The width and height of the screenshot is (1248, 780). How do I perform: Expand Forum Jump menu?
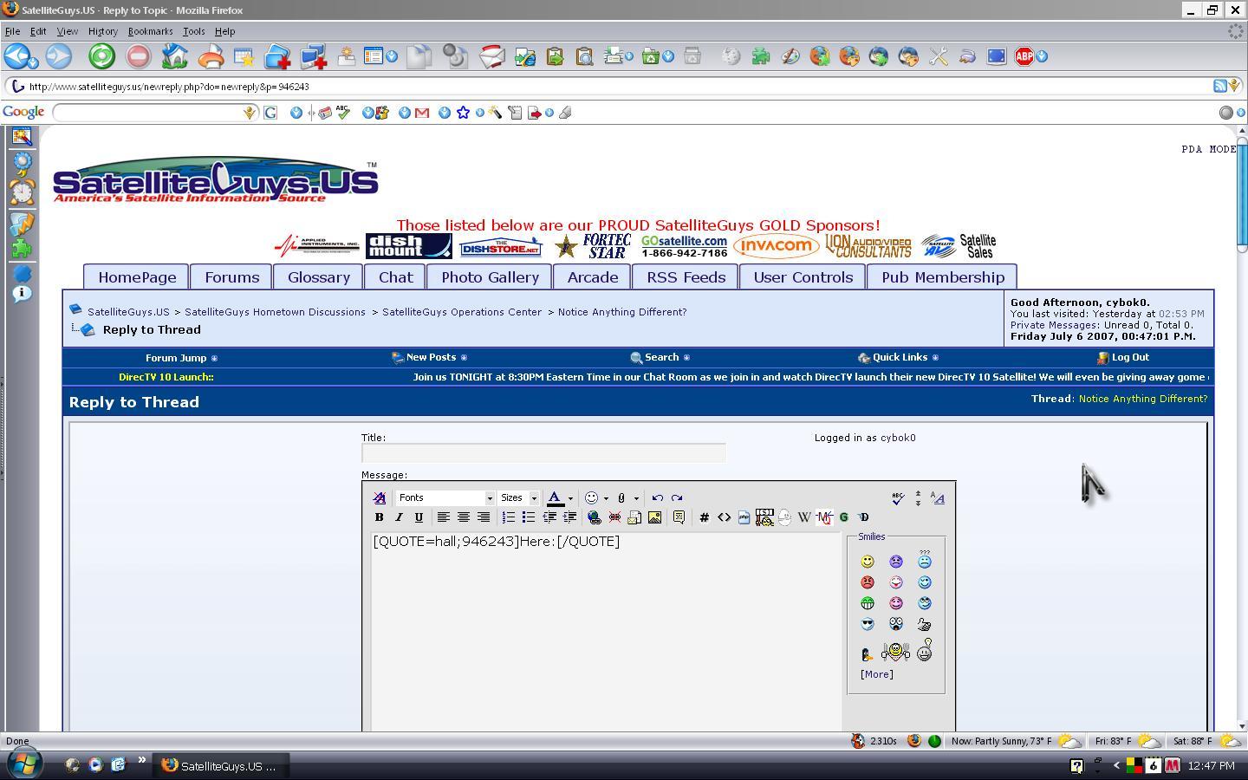tap(181, 358)
